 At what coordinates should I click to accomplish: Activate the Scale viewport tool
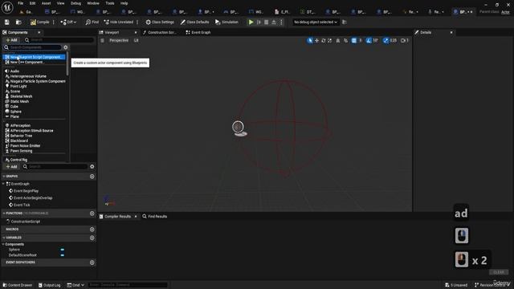330,40
